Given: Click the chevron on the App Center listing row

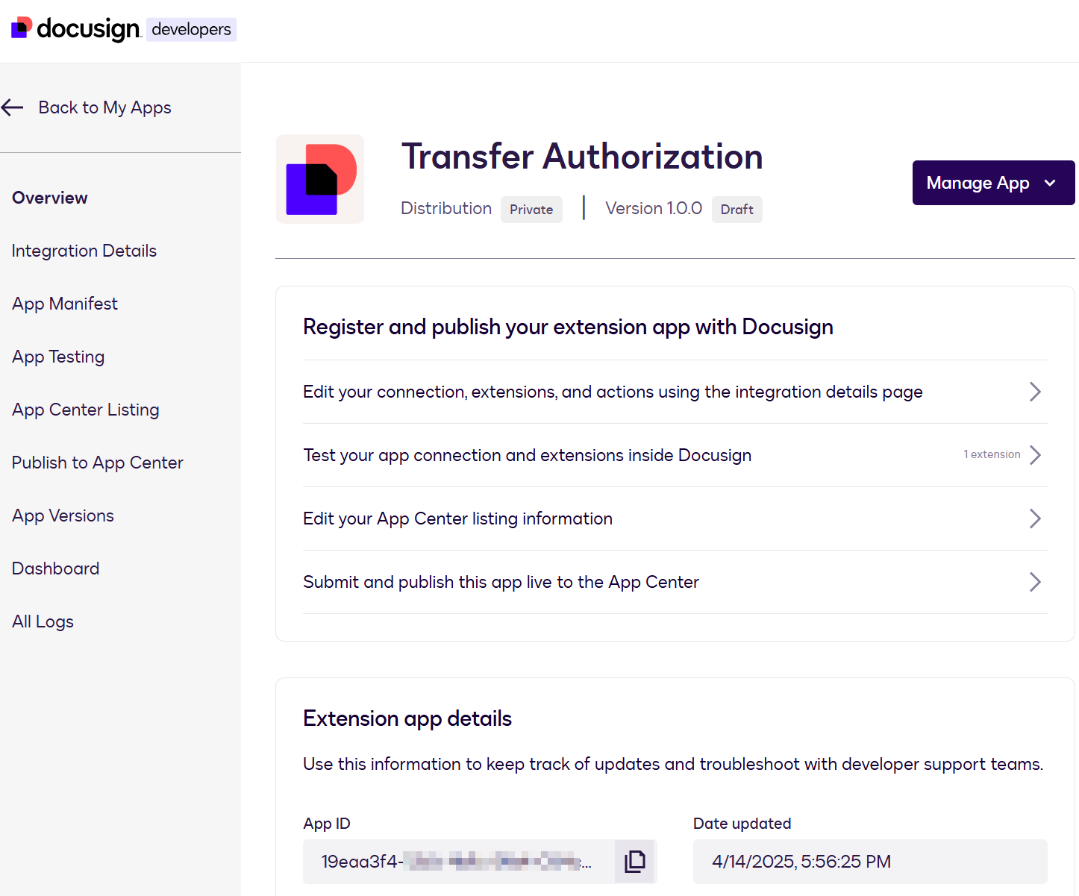Looking at the screenshot, I should 1034,518.
